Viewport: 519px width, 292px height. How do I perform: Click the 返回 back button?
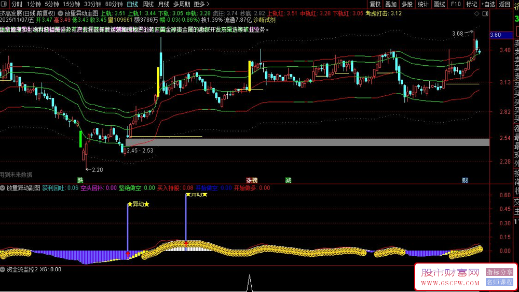[x=504, y=4]
